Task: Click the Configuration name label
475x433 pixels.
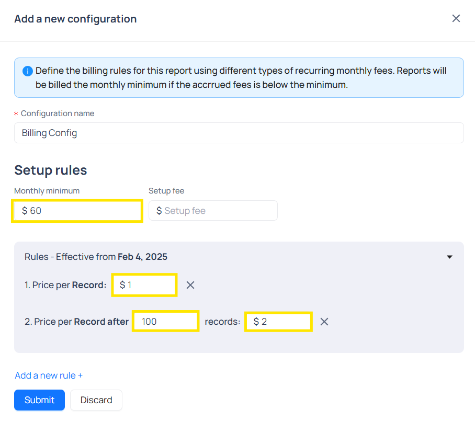Action: 58,113
